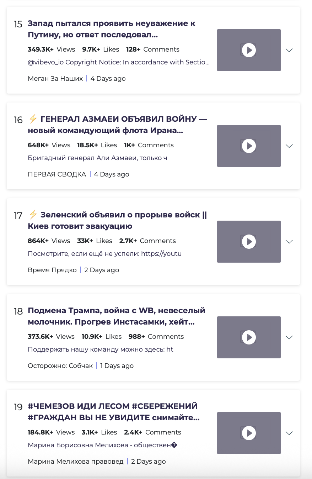The width and height of the screenshot is (312, 479).
Task: Play the General Azmaei video
Action: pos(249,146)
